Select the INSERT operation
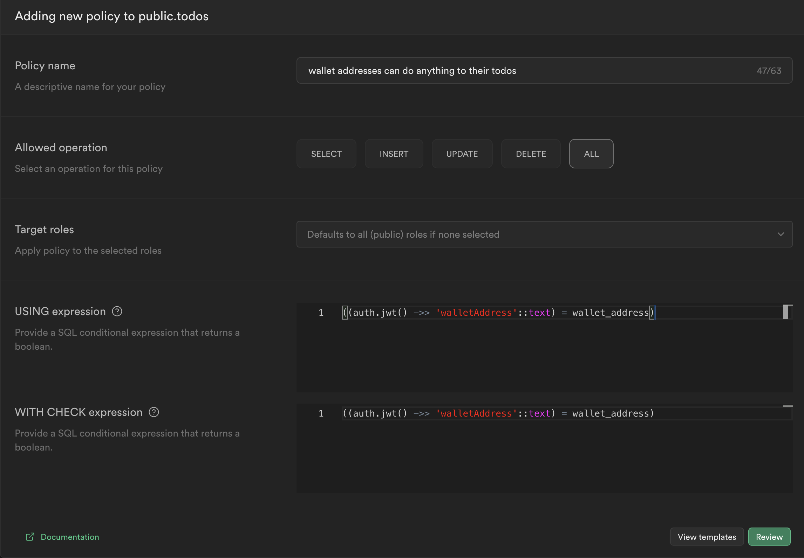The image size is (804, 558). tap(394, 154)
